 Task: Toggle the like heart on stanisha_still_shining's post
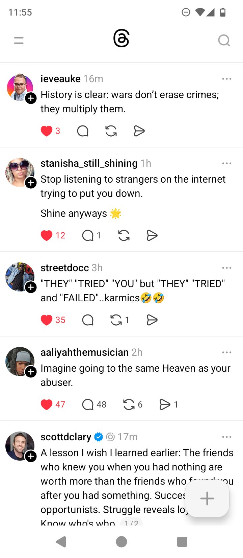pos(47,235)
